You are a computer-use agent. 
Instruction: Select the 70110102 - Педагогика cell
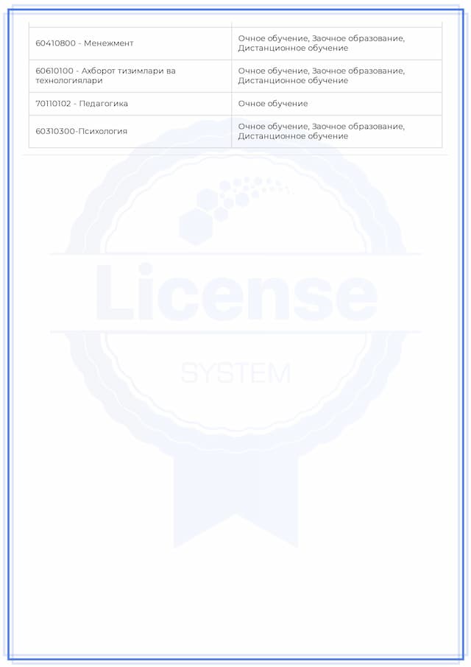(x=130, y=104)
